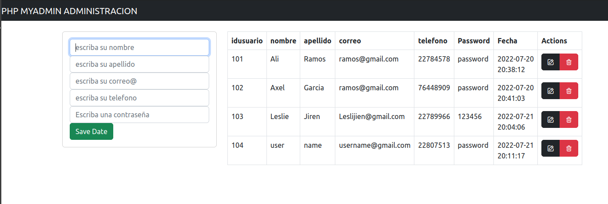This screenshot has width=608, height=204.
Task: Delete user 102 Axel with trash icon
Action: [x=569, y=91]
